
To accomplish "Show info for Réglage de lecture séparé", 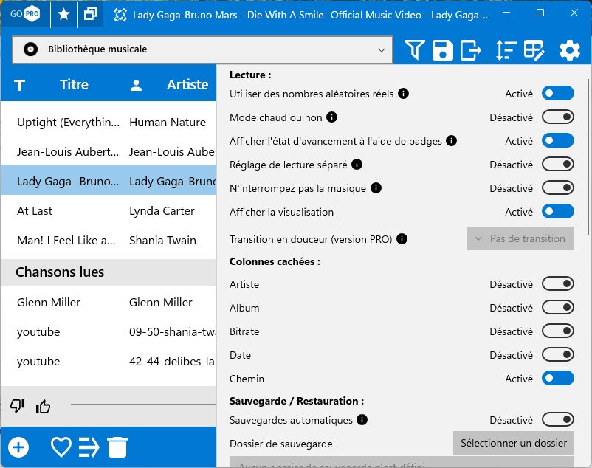I will click(x=357, y=164).
